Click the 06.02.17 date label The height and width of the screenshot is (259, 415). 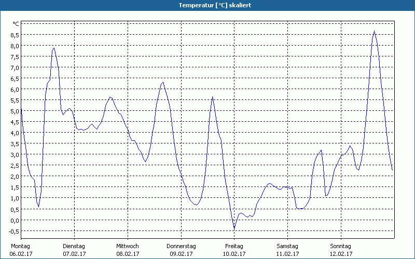[21, 254]
